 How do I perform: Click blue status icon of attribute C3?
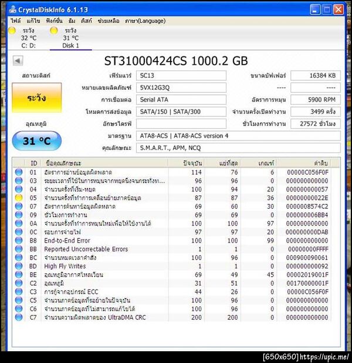(x=19, y=291)
